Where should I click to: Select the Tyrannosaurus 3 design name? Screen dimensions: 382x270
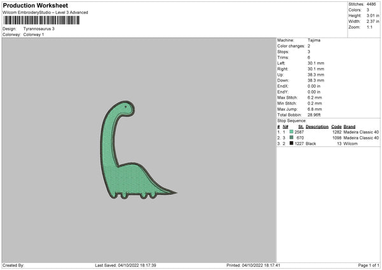click(x=39, y=29)
